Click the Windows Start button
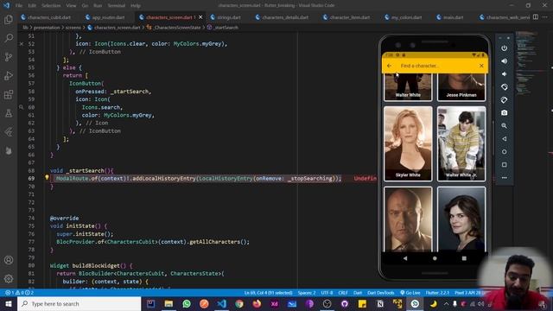 [x=9, y=303]
